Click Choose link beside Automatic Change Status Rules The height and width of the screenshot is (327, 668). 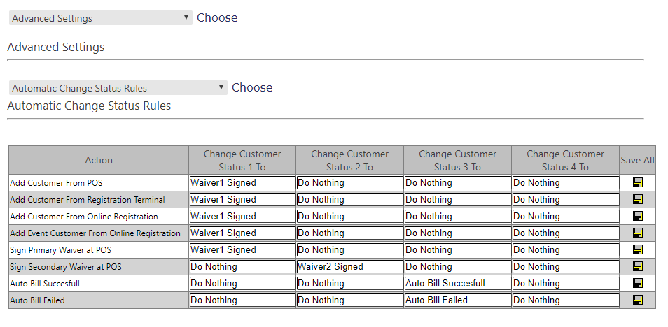click(x=252, y=87)
